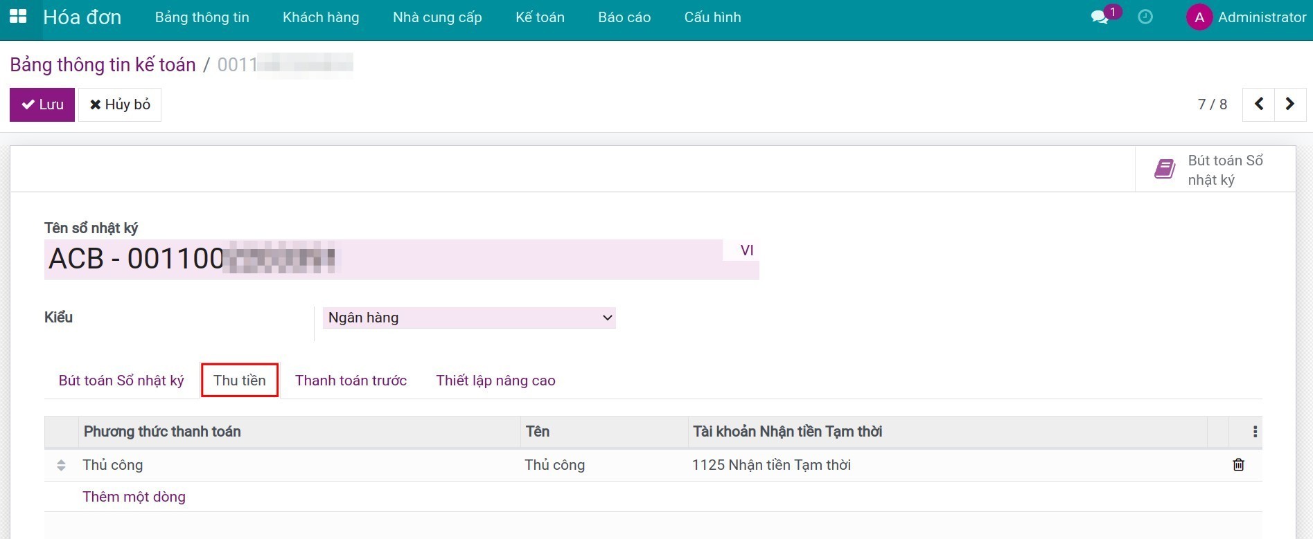The height and width of the screenshot is (539, 1313).
Task: Open the Khách hàng menu
Action: point(321,17)
